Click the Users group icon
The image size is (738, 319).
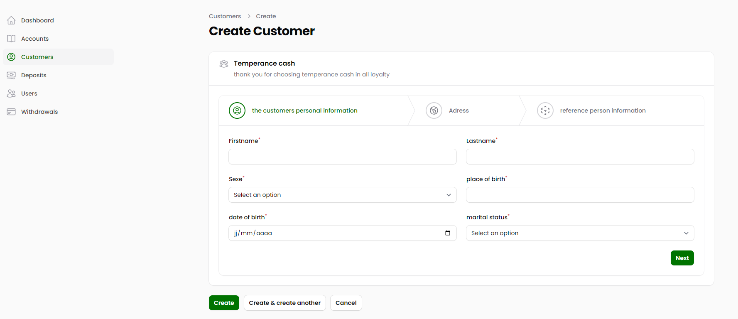point(11,93)
